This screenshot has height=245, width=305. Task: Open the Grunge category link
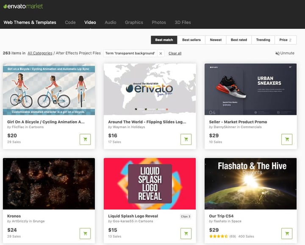coord(39,221)
